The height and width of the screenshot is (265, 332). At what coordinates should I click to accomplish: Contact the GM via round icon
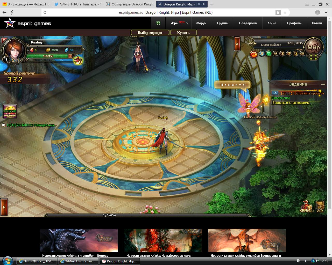coord(302,54)
